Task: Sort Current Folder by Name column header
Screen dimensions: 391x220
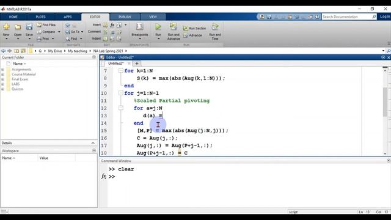Action: coord(20,64)
